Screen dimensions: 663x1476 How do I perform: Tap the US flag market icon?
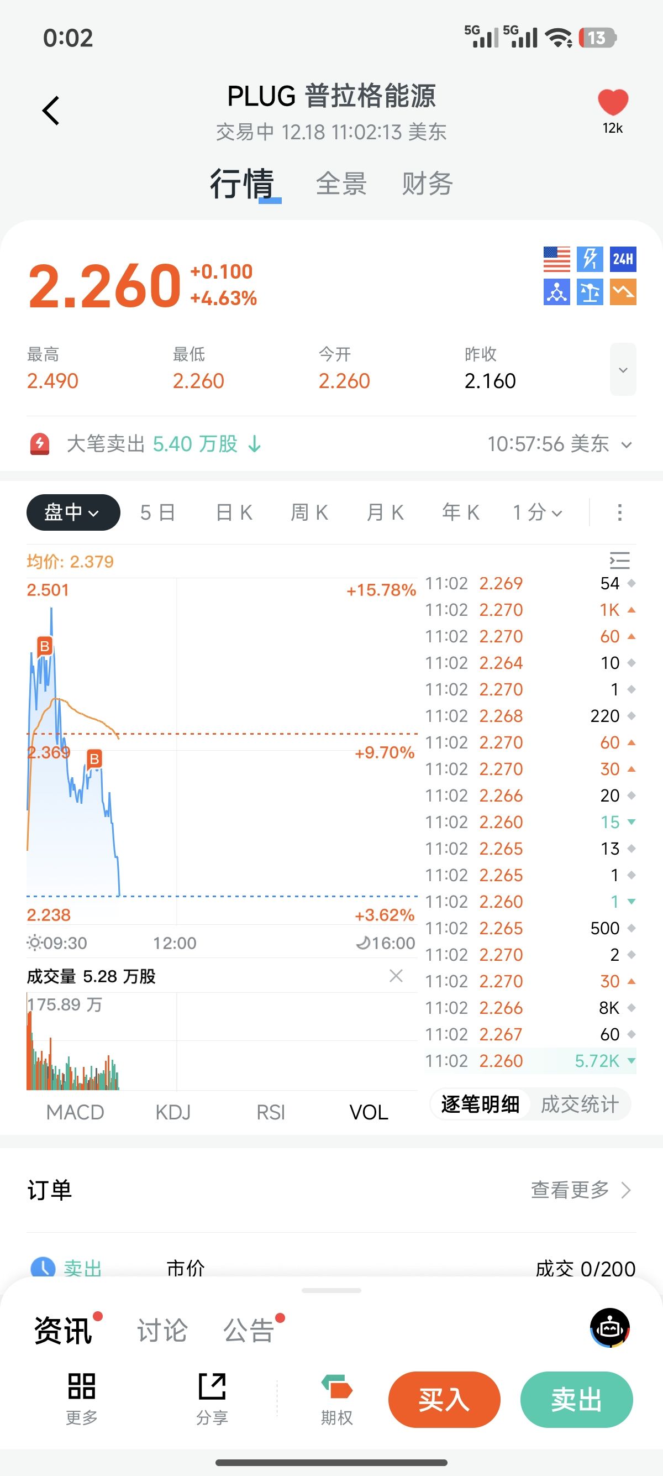pyautogui.click(x=556, y=260)
